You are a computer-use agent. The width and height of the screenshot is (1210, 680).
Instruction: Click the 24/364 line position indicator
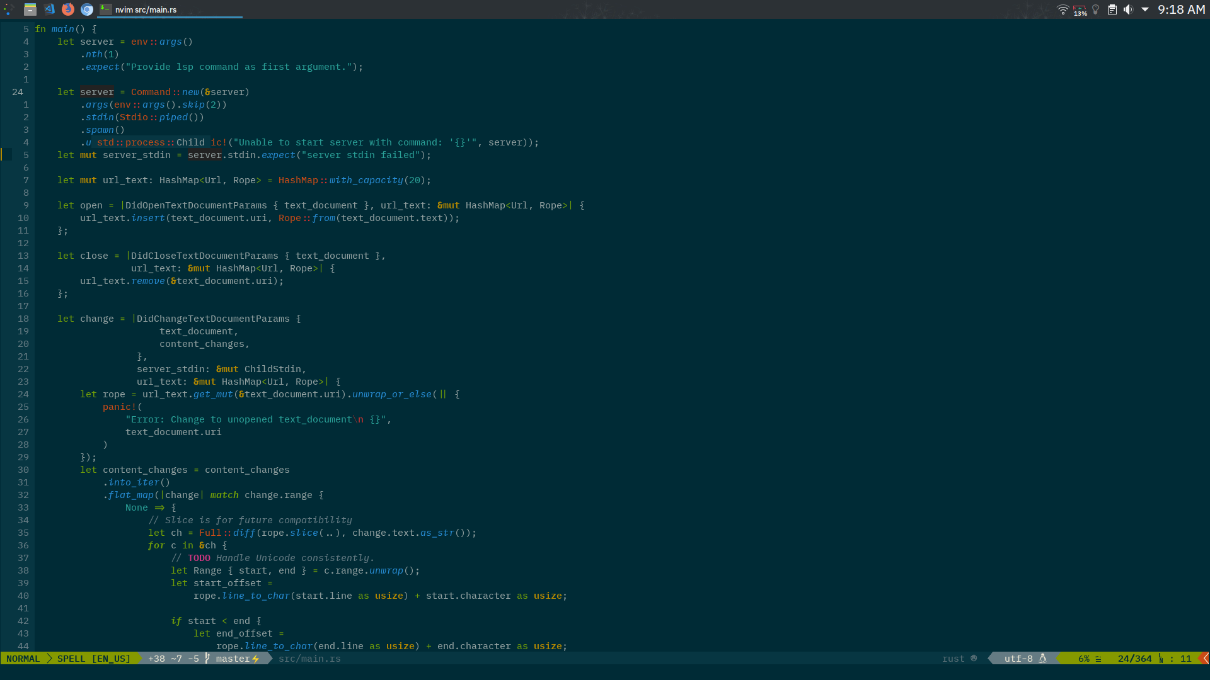coord(1134,659)
